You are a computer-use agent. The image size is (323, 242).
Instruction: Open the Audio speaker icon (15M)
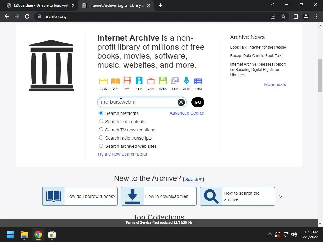(x=139, y=81)
